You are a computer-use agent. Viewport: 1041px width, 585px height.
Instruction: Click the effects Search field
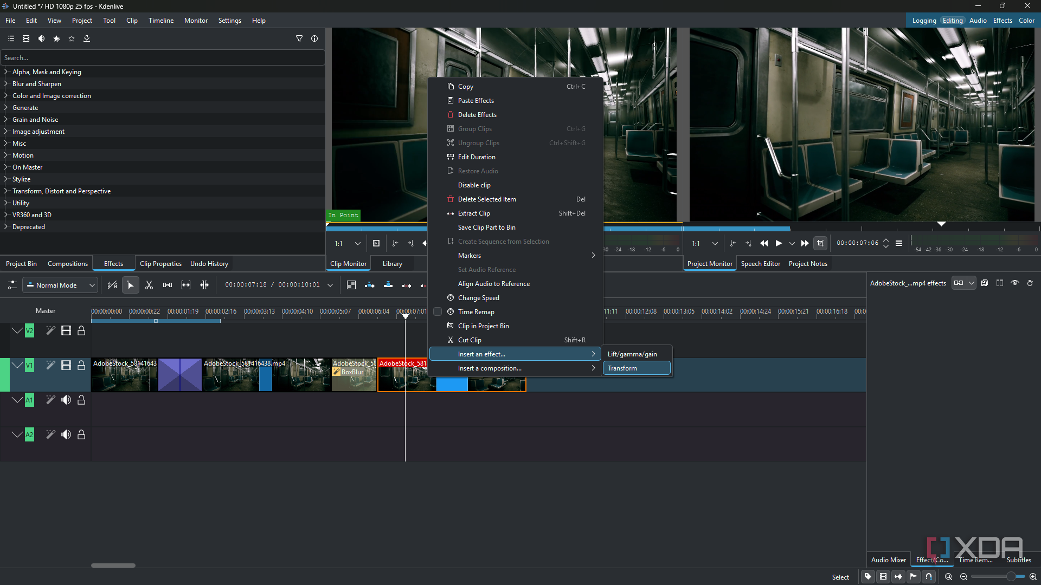pos(163,58)
